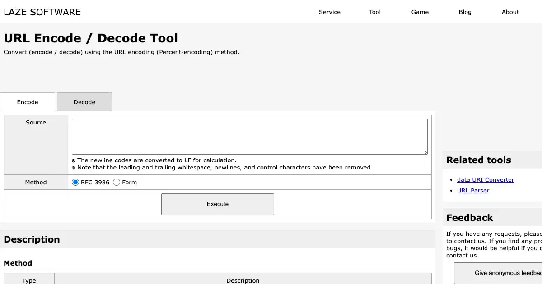Open the Service navigation menu
Screen dimensions: 542x284
point(330,12)
